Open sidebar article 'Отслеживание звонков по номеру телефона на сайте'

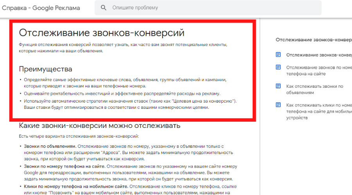click(319, 71)
